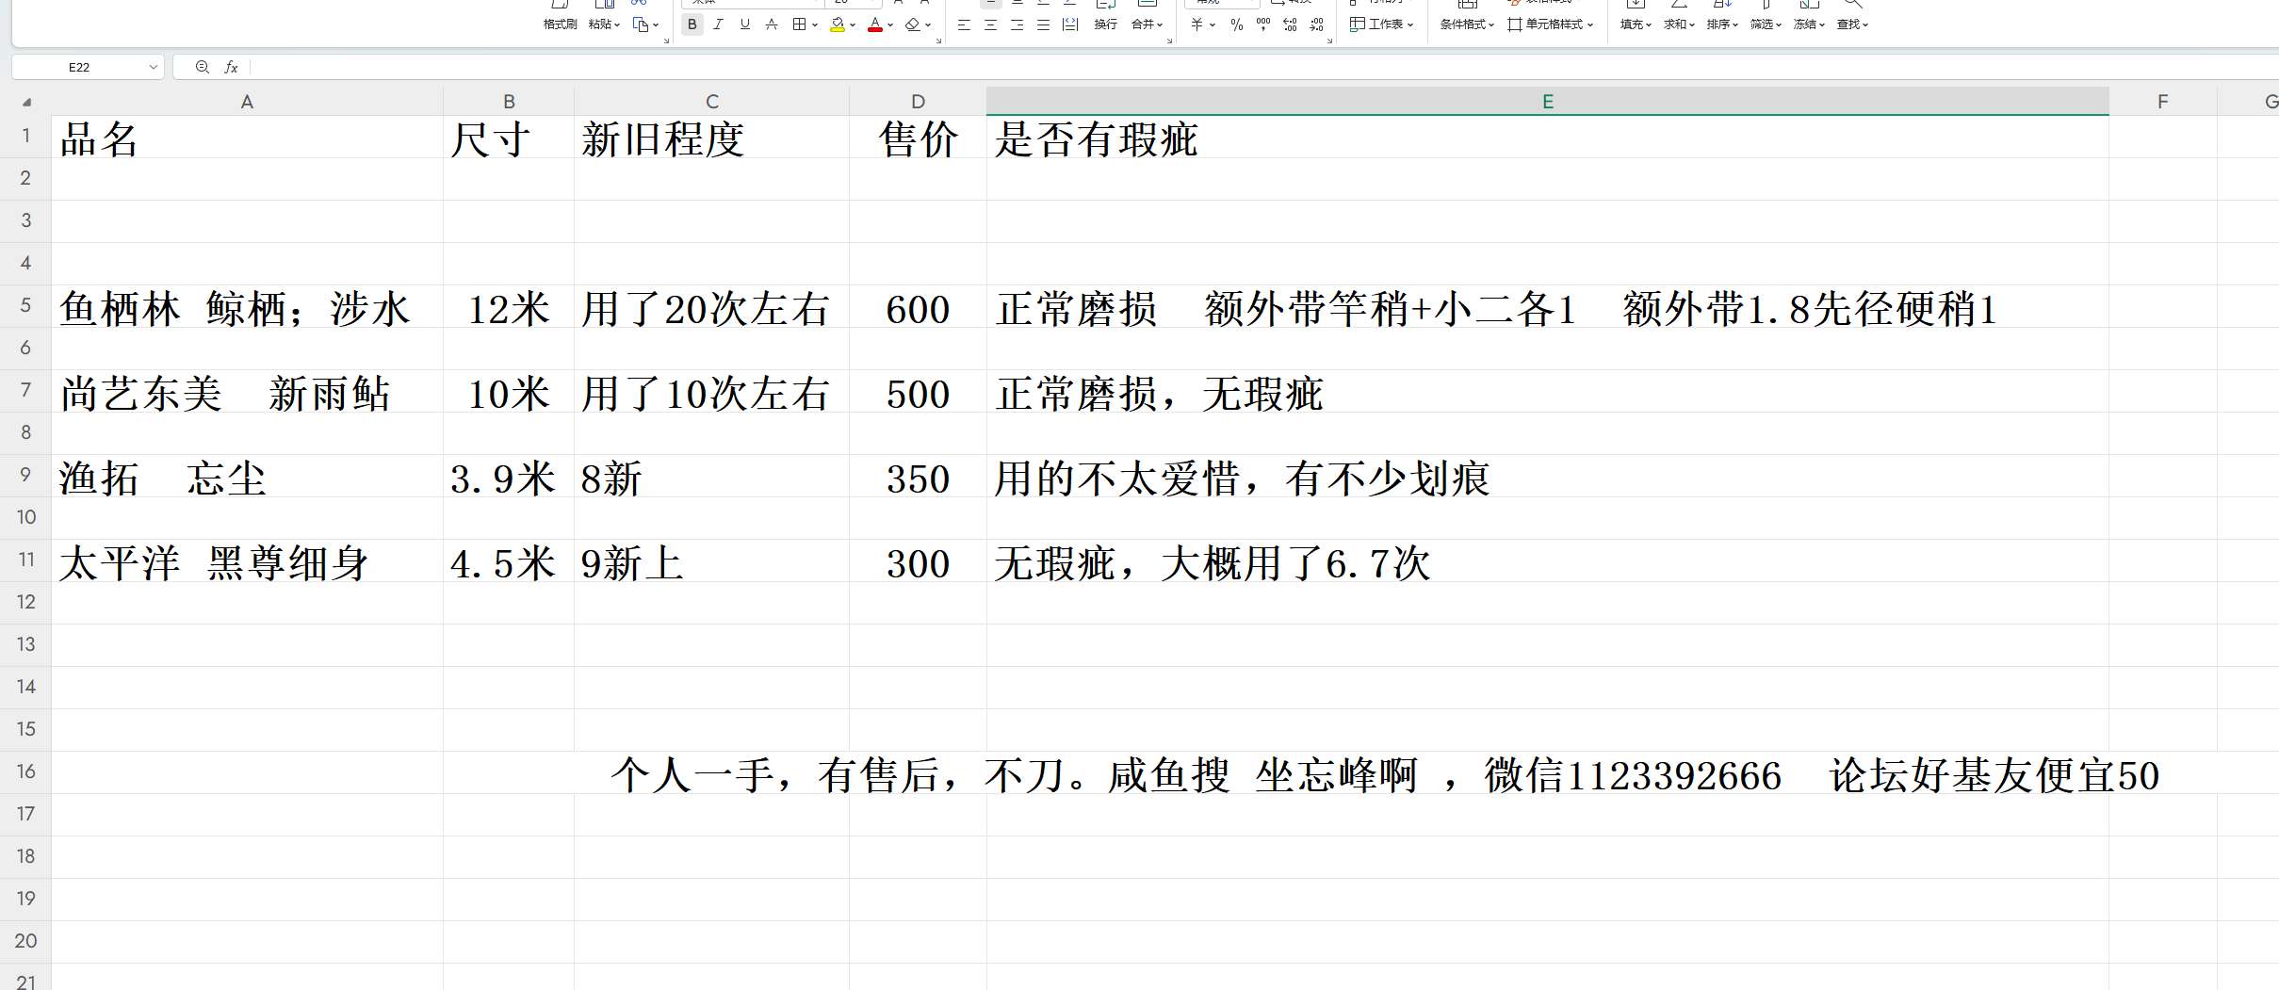Increase decimal places icon
Image resolution: width=2279 pixels, height=990 pixels.
coord(1290,24)
